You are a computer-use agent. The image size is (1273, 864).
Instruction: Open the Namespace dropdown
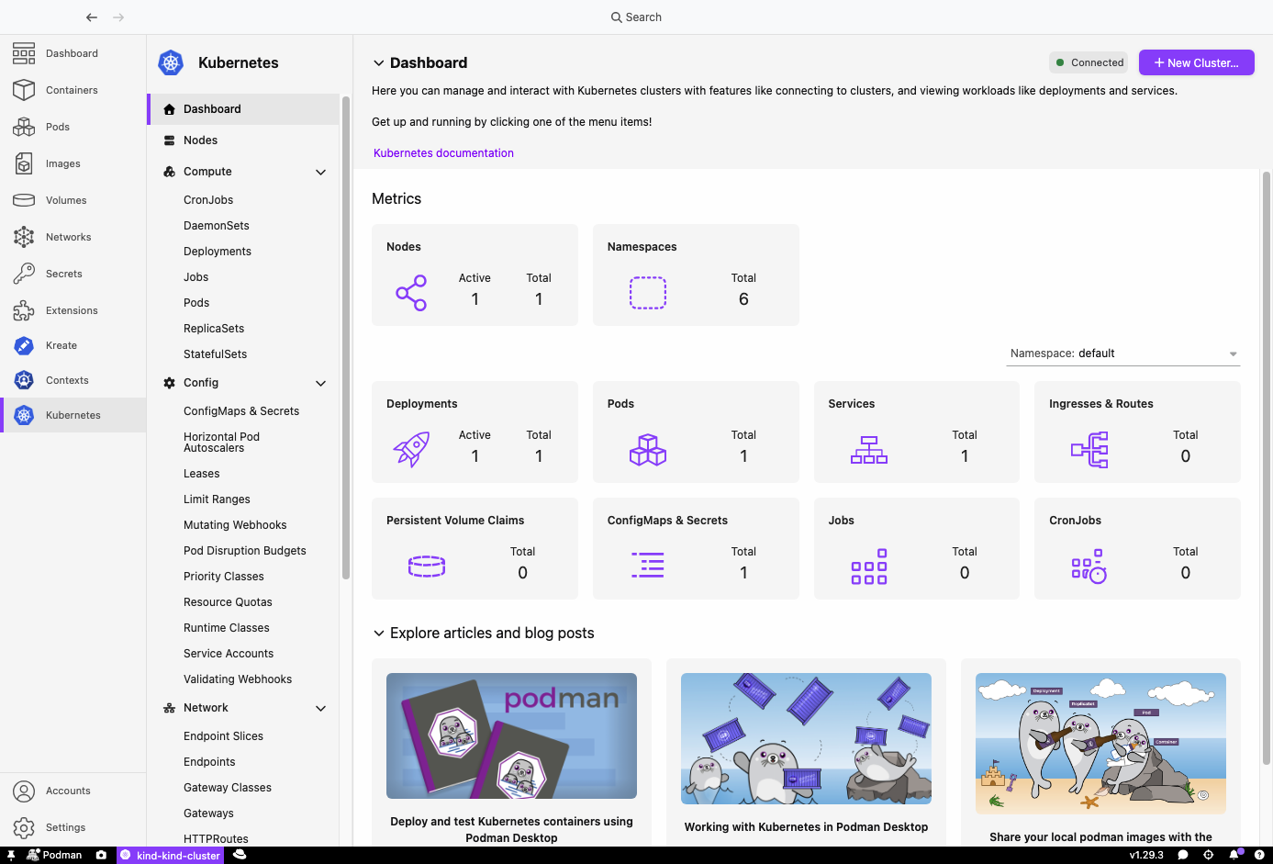(1123, 353)
